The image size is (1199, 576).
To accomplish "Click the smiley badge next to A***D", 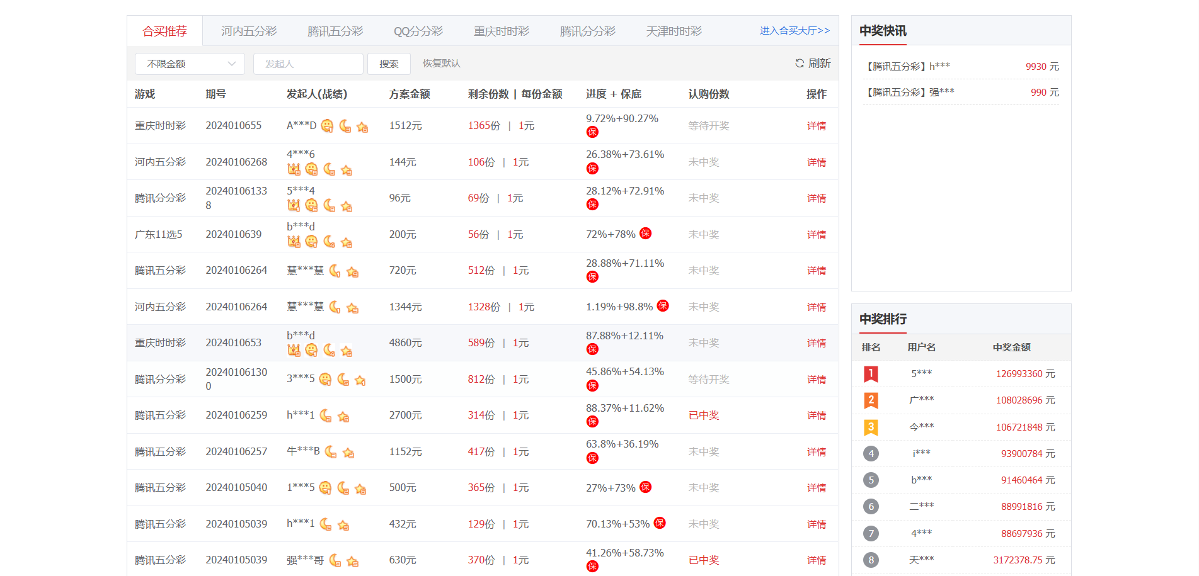I will point(327,126).
